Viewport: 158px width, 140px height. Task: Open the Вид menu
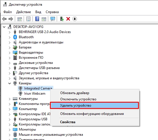(38, 12)
